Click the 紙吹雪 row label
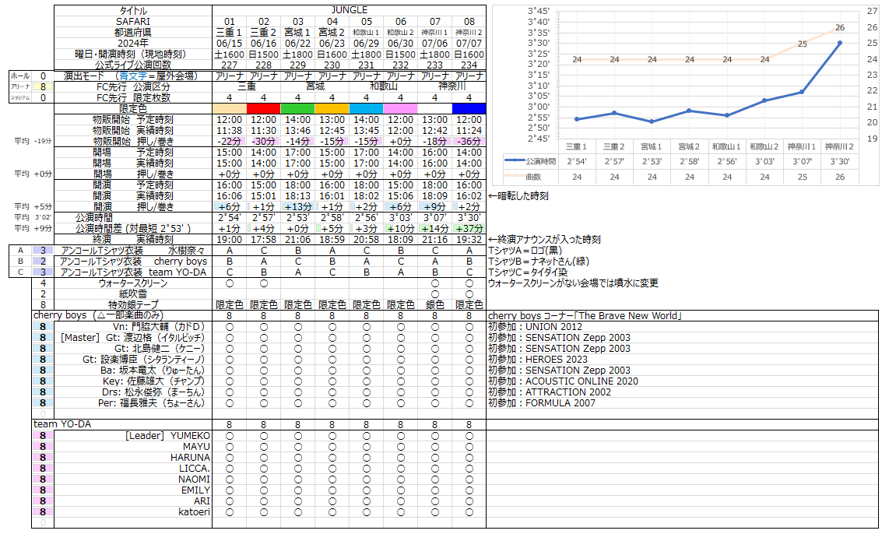 (x=133, y=293)
